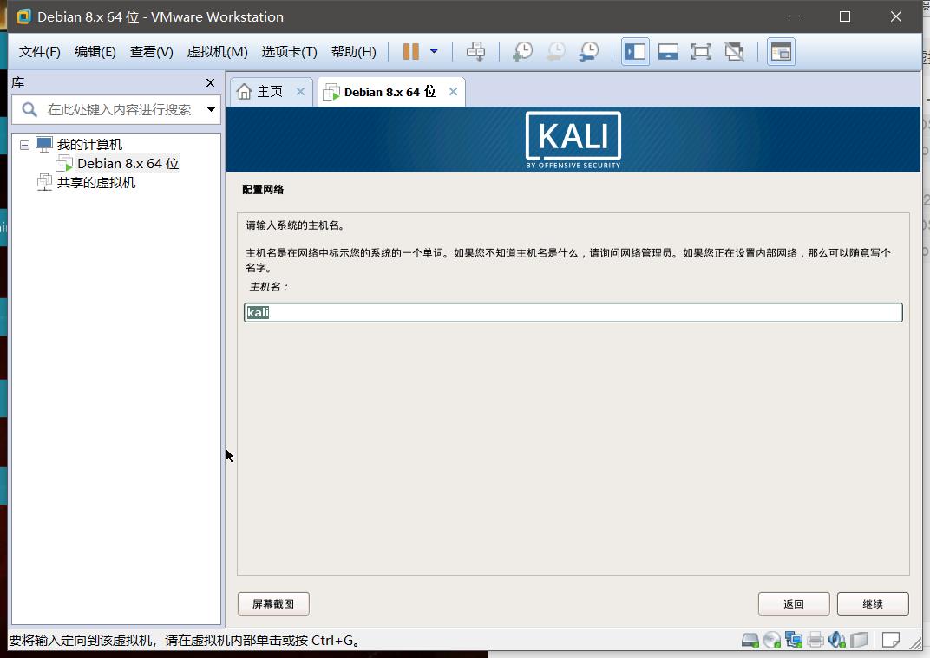This screenshot has width=930, height=658.
Task: Close the 库 library panel
Action: pyautogui.click(x=210, y=83)
